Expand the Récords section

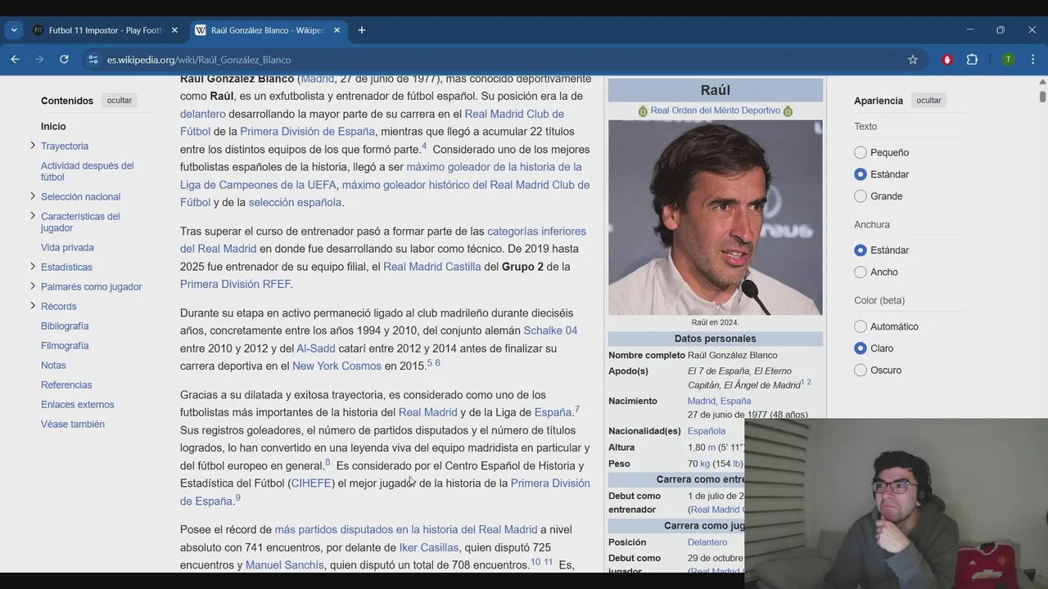(x=33, y=306)
